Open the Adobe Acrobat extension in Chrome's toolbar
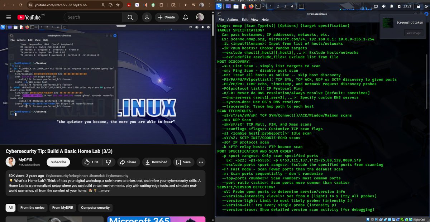This screenshot has width=430, height=222. 129,5
